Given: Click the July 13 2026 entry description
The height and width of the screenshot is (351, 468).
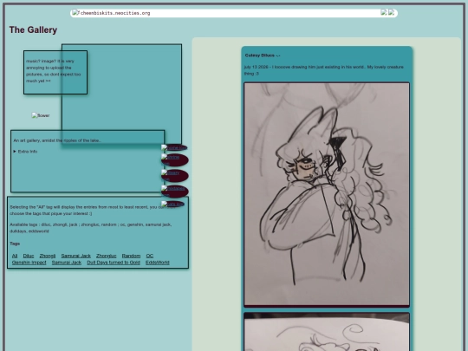Looking at the screenshot, I should point(324,70).
